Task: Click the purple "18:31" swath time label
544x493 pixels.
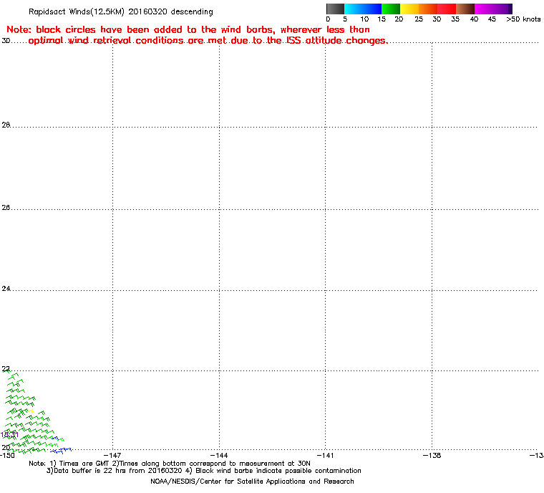Action: (9, 434)
